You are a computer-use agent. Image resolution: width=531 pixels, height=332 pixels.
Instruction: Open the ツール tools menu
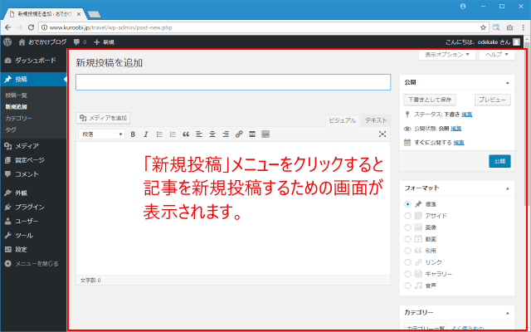point(33,235)
